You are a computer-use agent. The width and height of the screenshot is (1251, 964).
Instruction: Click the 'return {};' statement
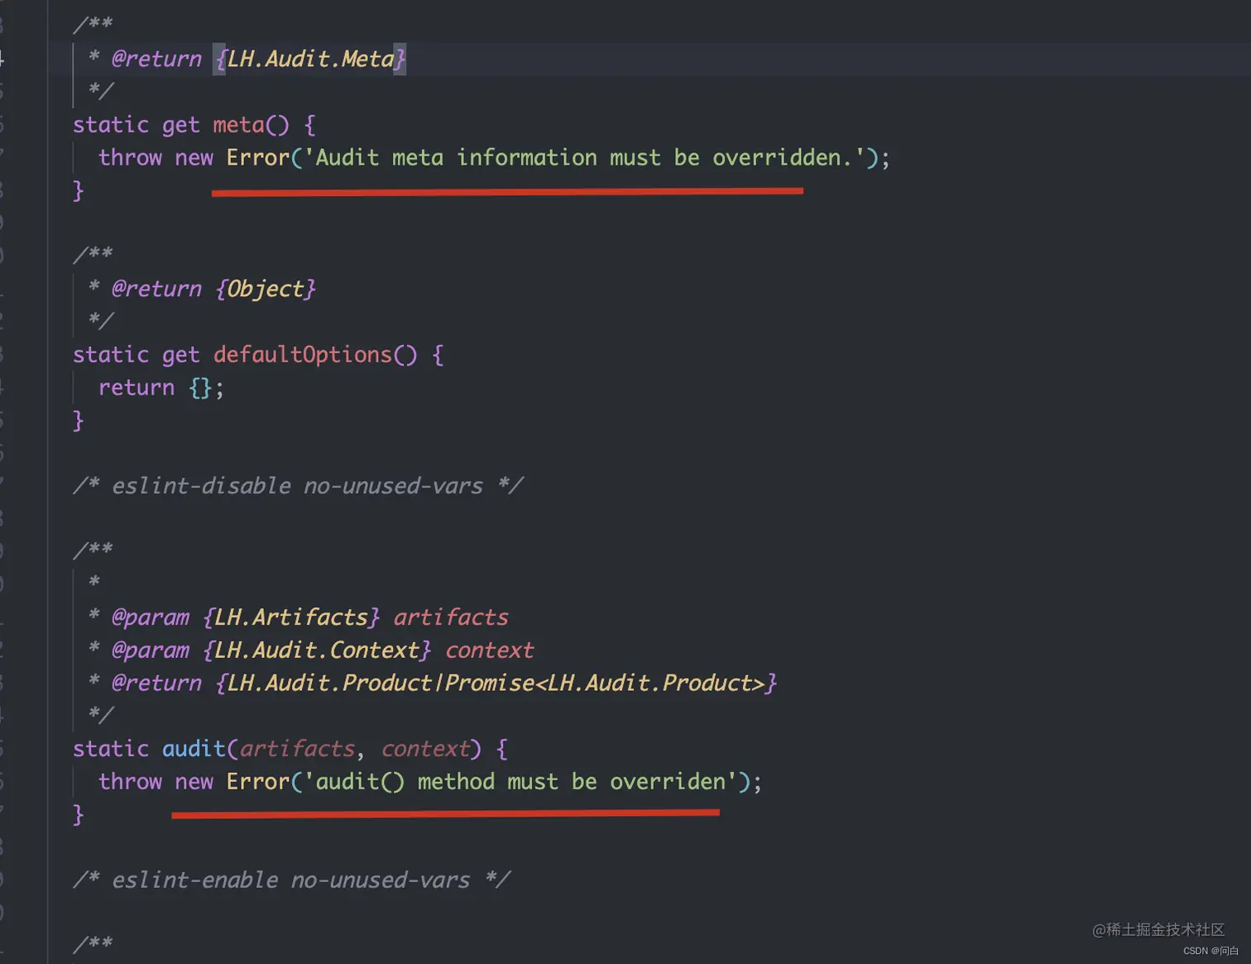point(161,388)
